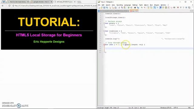The image size is (194, 109).
Task: Click the left tab-scroll arrow in Notepad++
Action: (191, 11)
